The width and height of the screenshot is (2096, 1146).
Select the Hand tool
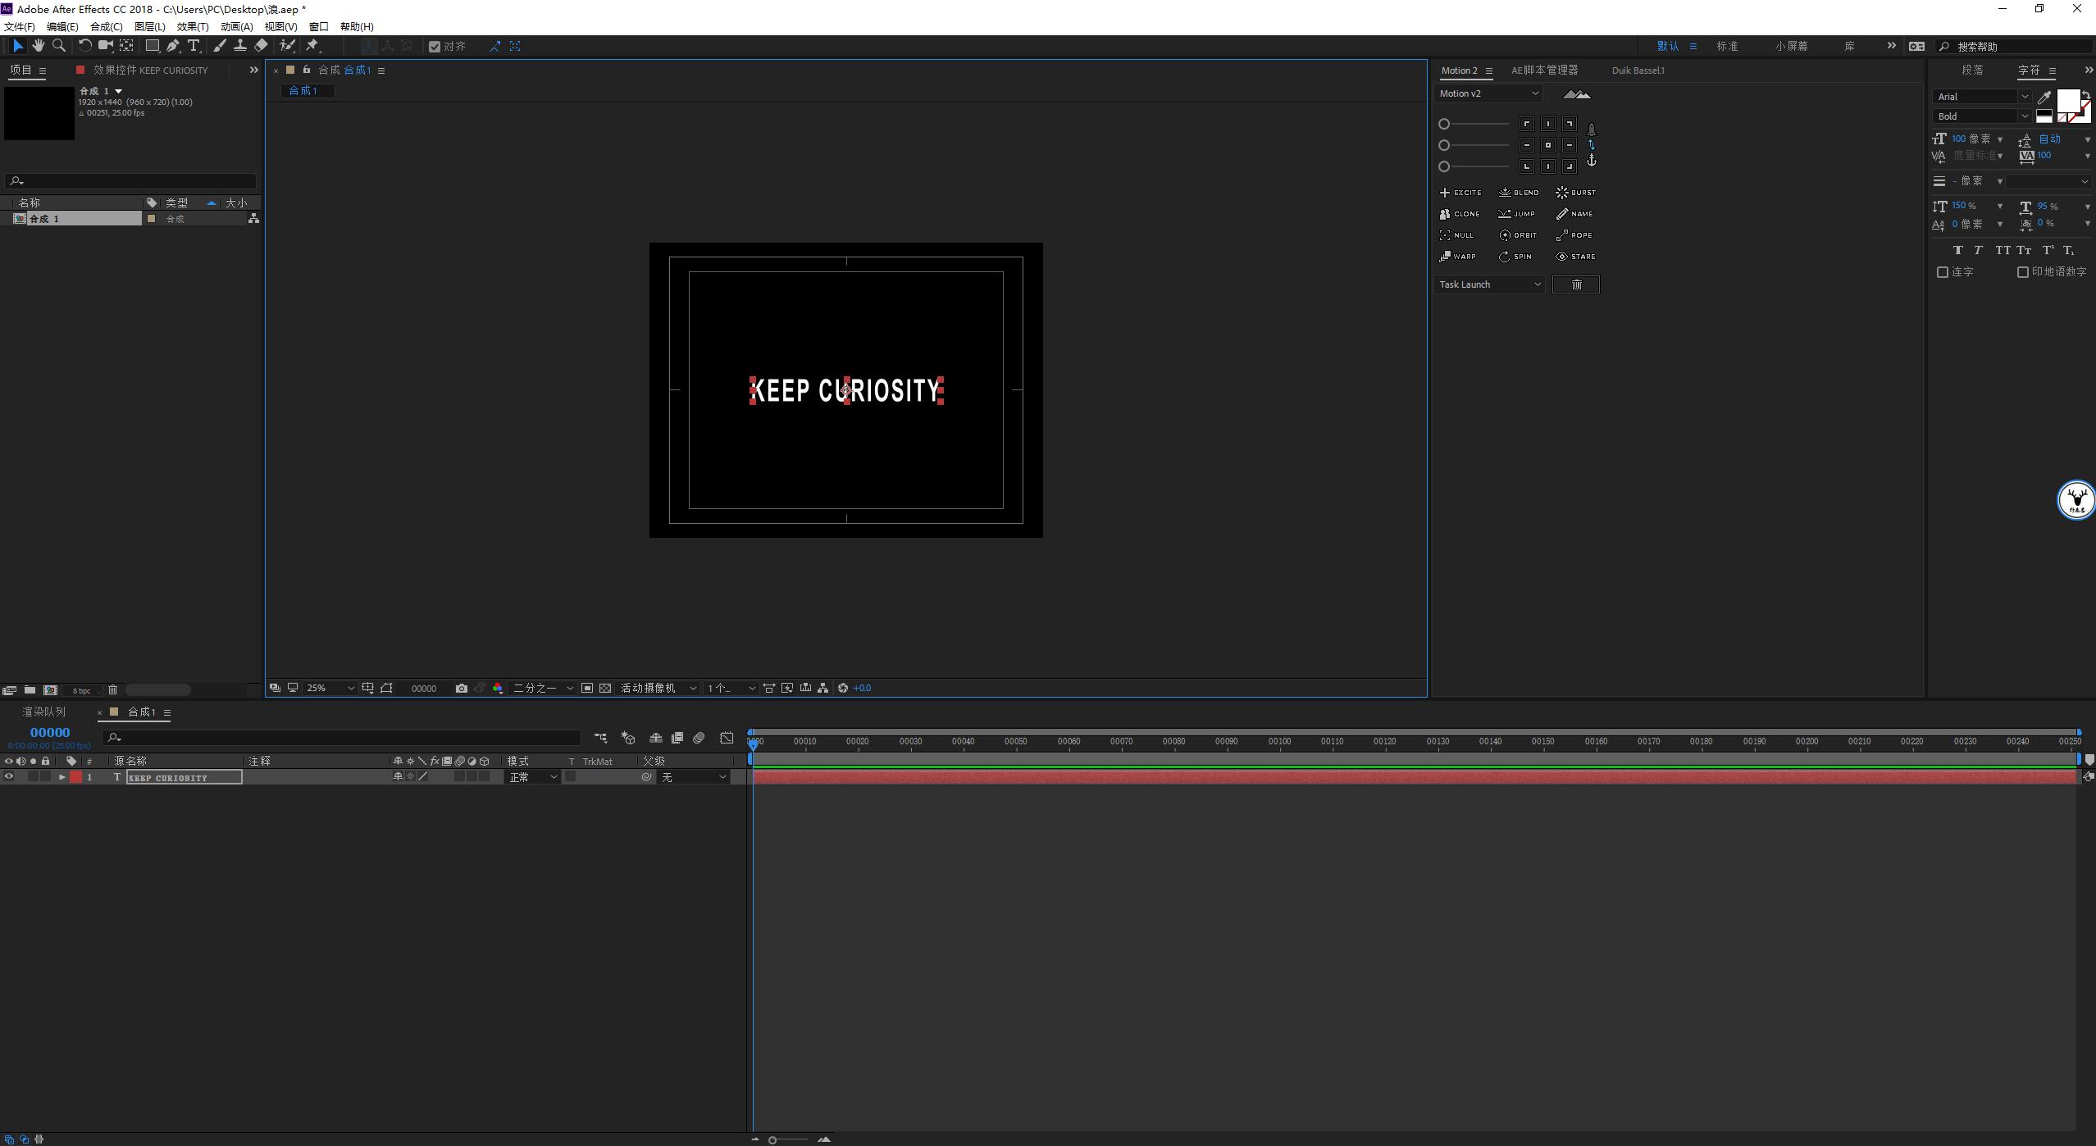tap(38, 46)
